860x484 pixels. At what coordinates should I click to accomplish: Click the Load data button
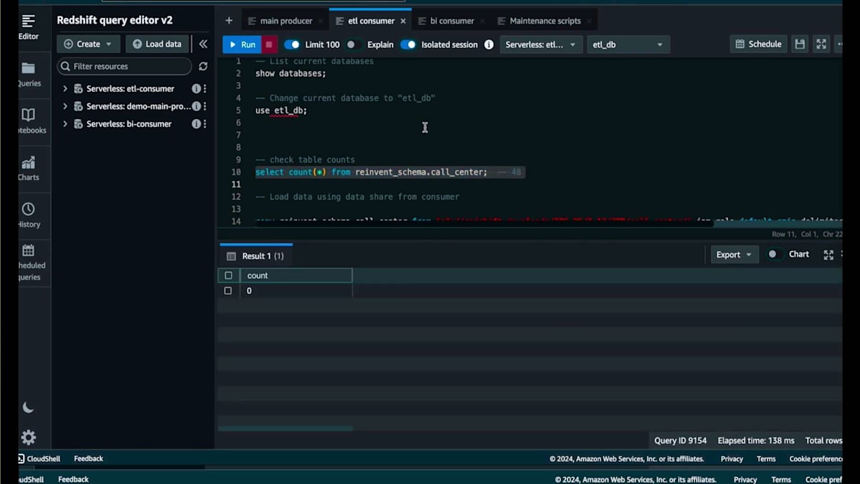[158, 44]
